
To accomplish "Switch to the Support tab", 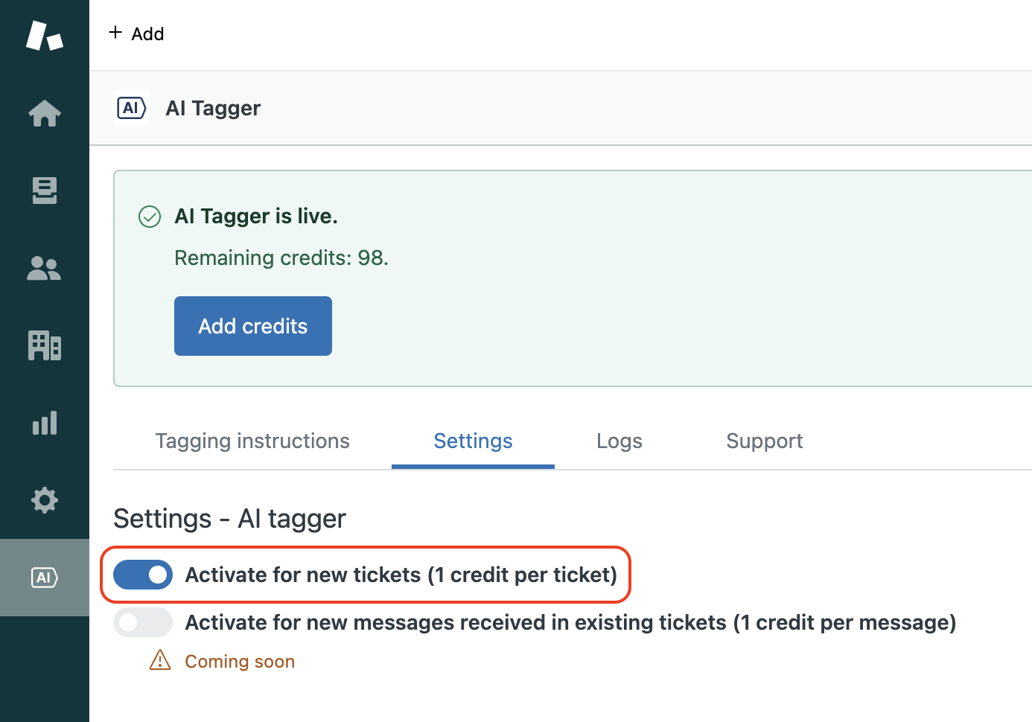I will coord(764,441).
